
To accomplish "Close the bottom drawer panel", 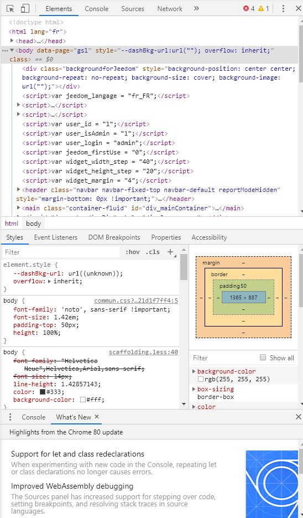I will (298, 417).
